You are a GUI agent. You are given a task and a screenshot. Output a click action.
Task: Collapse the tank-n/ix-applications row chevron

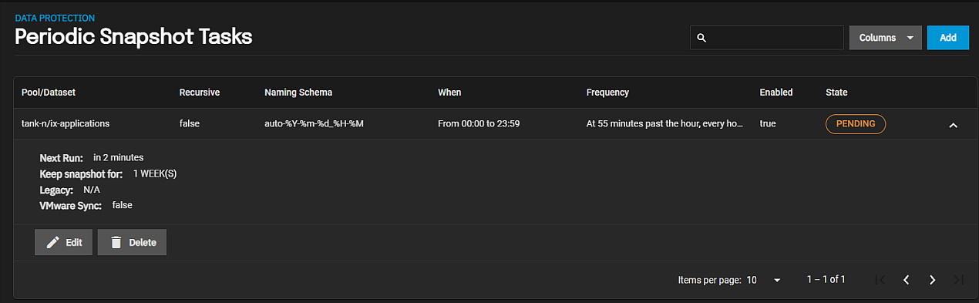[953, 124]
